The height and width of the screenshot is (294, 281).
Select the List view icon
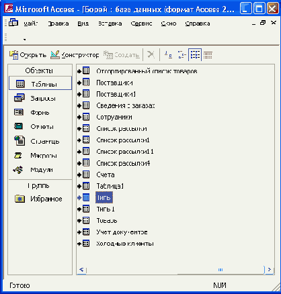(x=195, y=54)
